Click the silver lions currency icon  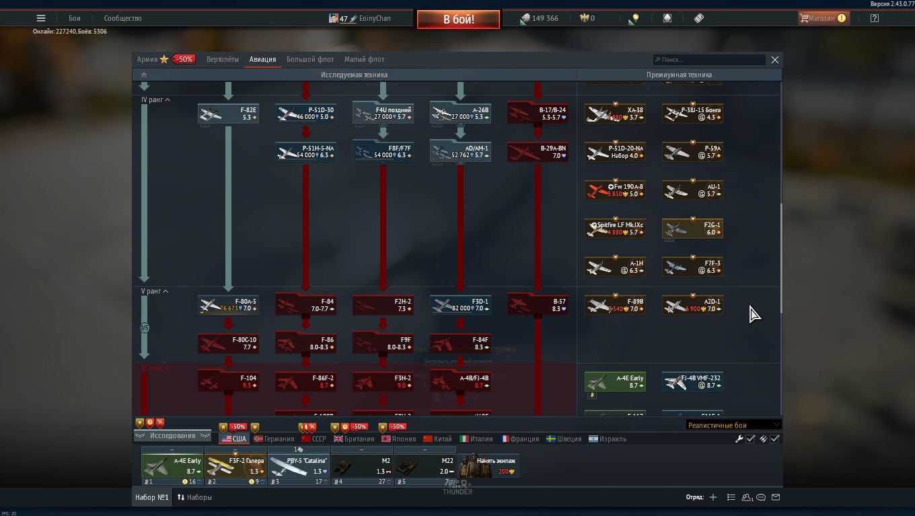point(525,19)
